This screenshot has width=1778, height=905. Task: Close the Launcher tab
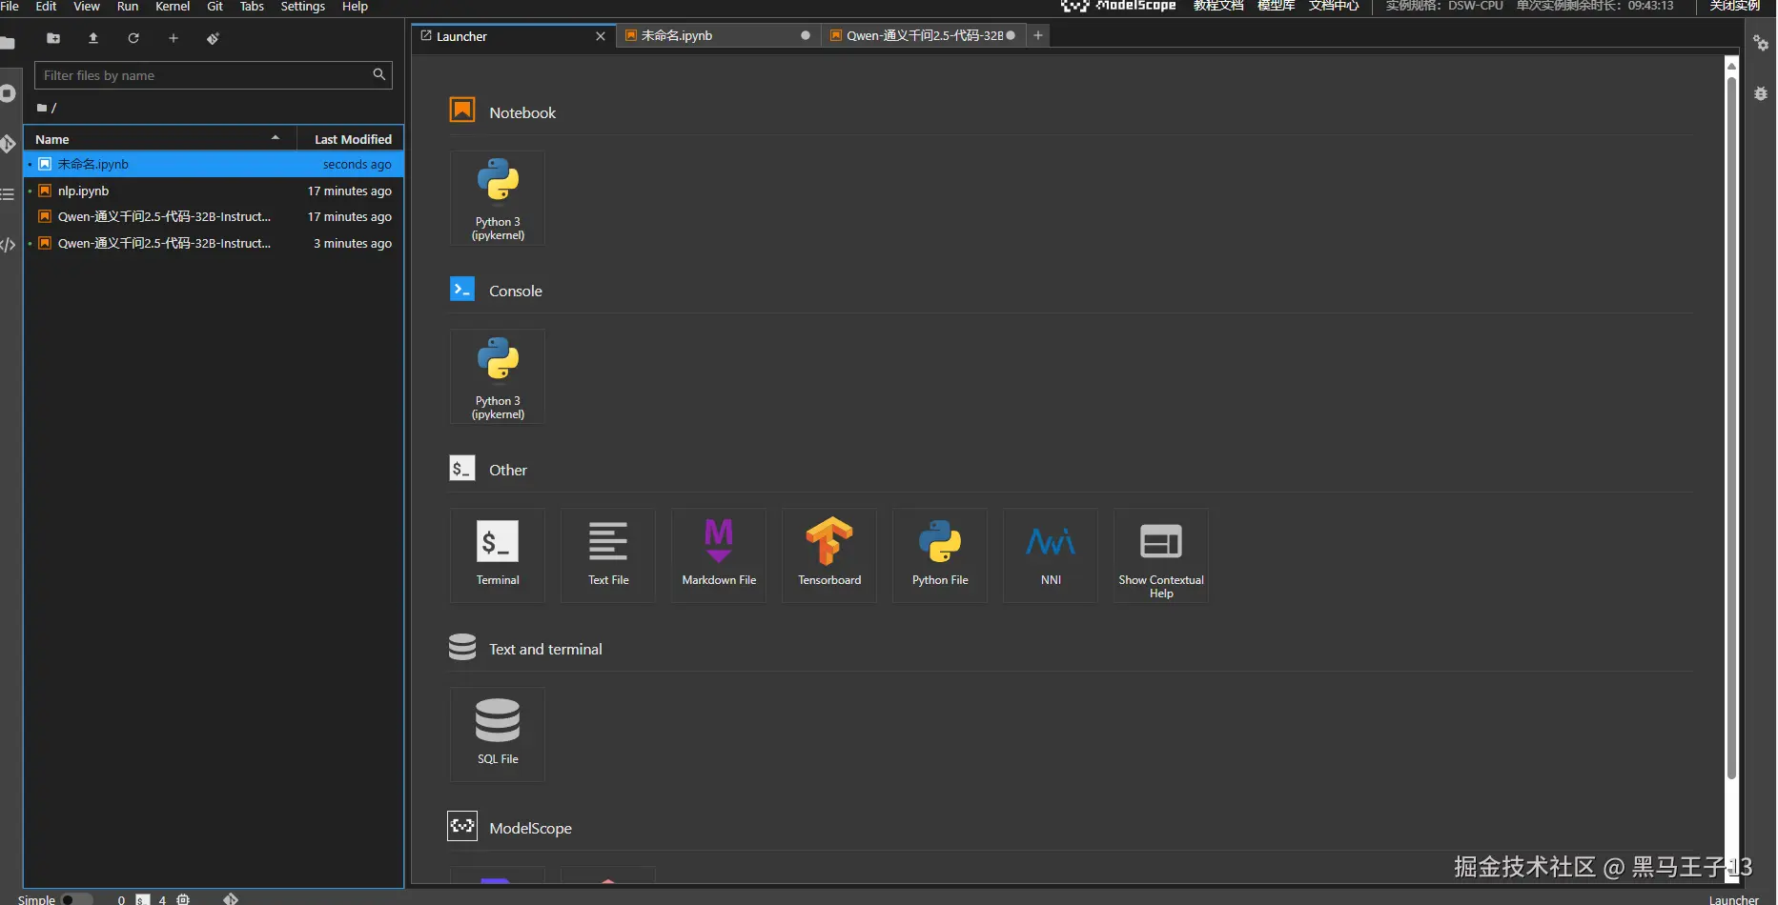click(601, 36)
